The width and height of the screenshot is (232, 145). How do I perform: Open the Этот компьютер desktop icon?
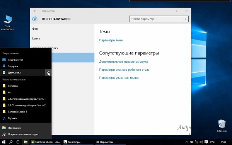pos(8,23)
